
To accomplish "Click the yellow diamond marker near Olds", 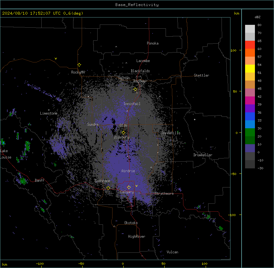I will [123, 133].
